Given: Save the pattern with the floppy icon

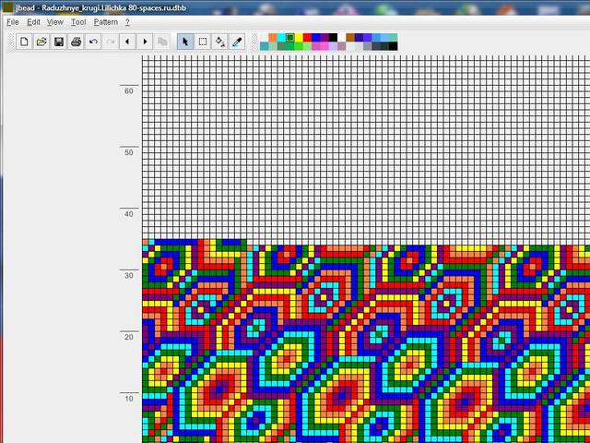Looking at the screenshot, I should [x=59, y=42].
